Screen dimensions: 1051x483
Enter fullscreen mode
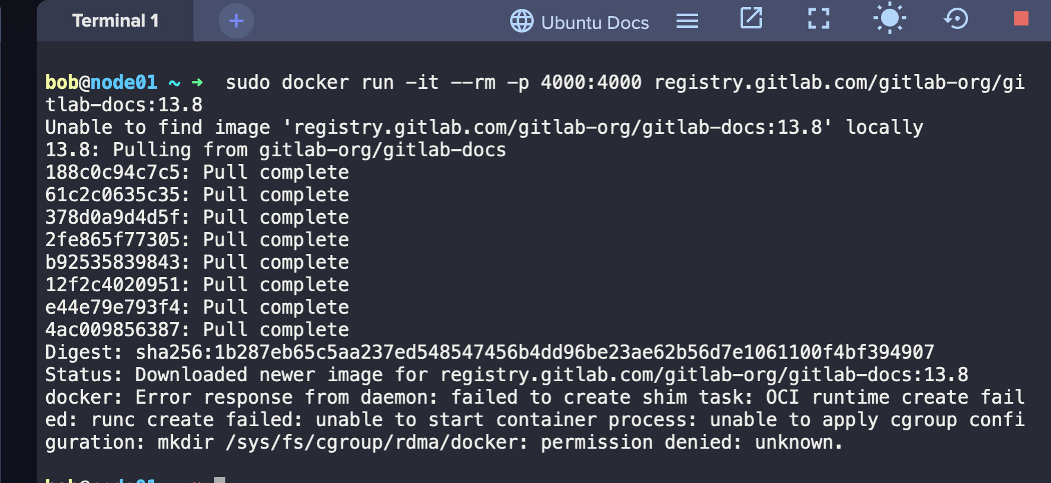[x=819, y=19]
